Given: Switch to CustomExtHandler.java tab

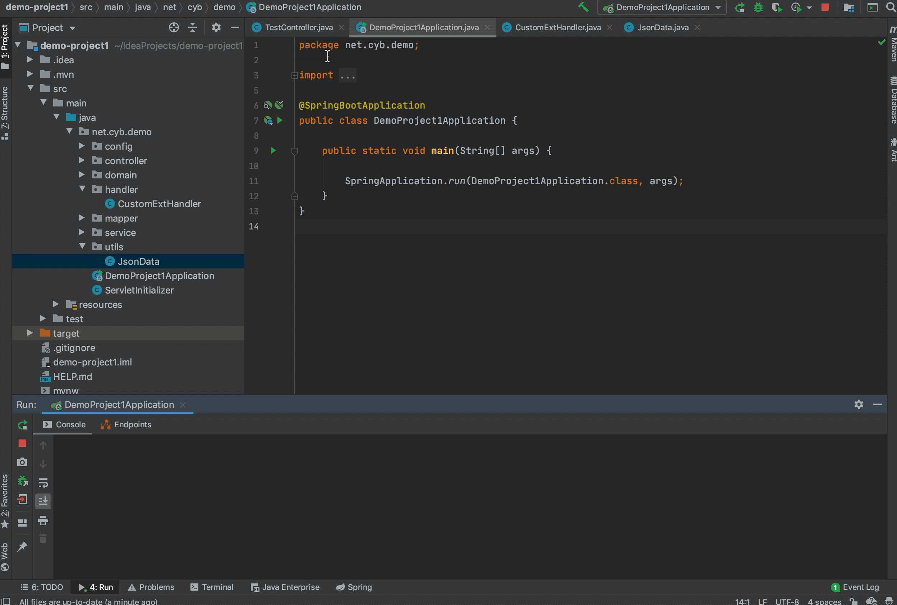Looking at the screenshot, I should [557, 27].
